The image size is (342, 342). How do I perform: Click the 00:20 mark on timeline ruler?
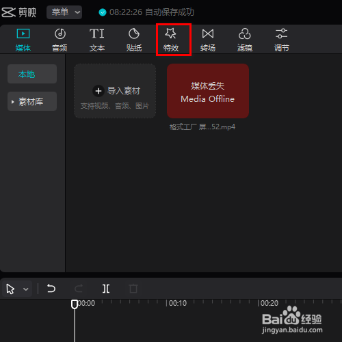tap(269, 303)
